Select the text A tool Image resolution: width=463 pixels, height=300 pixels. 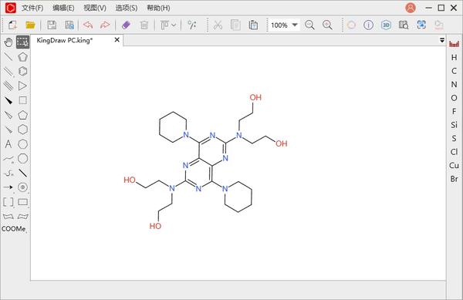tap(8, 144)
